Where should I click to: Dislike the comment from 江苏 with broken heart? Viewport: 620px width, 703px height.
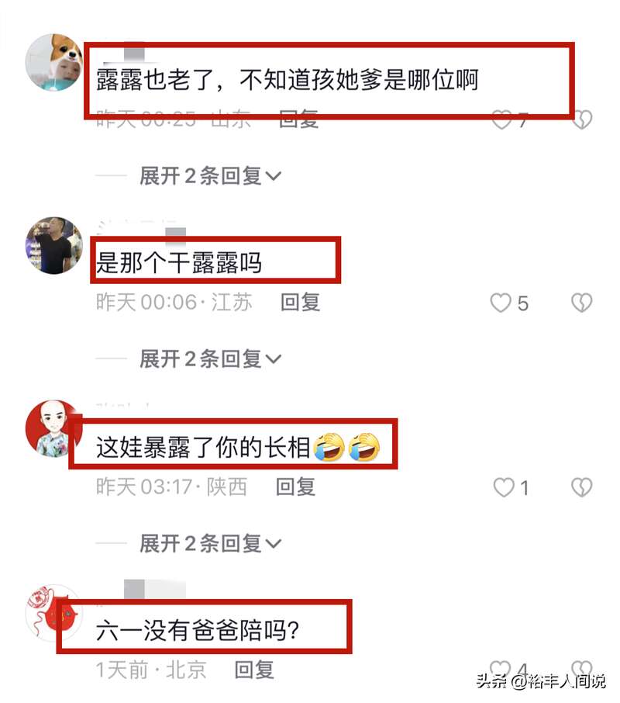click(x=581, y=303)
